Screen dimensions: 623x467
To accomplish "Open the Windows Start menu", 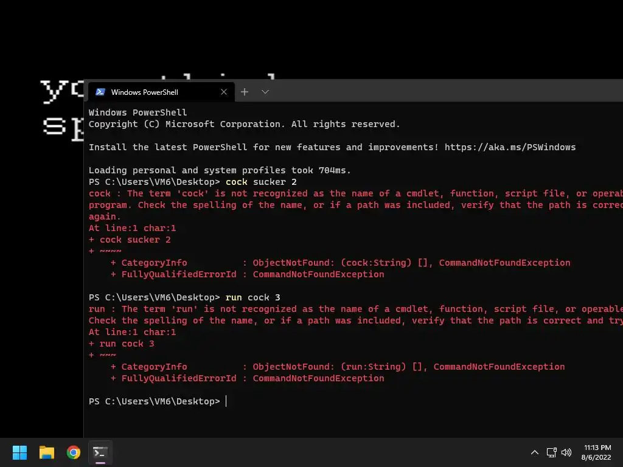I will 19,452.
